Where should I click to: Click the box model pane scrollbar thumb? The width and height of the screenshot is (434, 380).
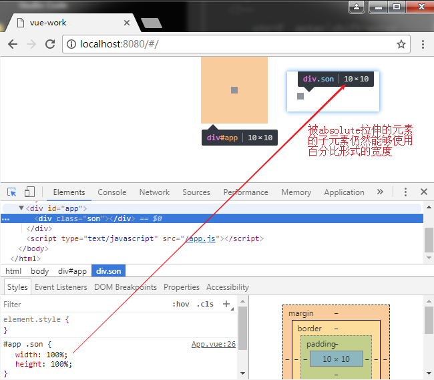pyautogui.click(x=429, y=320)
